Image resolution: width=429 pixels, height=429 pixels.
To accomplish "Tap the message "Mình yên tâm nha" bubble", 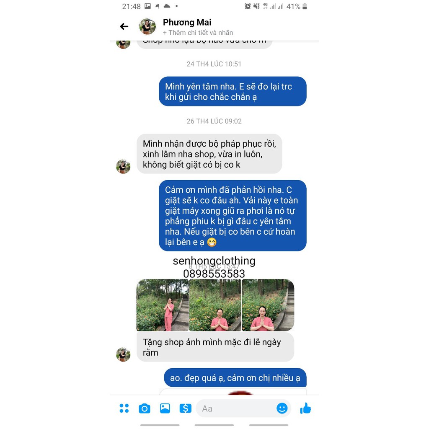I will 233,91.
